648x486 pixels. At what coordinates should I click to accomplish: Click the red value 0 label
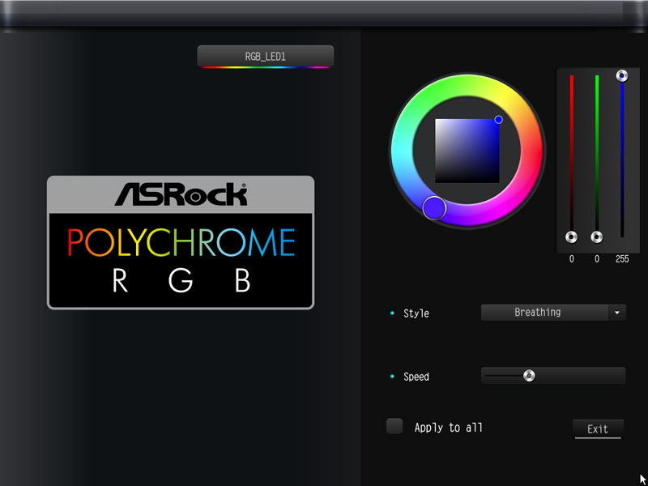click(x=572, y=259)
